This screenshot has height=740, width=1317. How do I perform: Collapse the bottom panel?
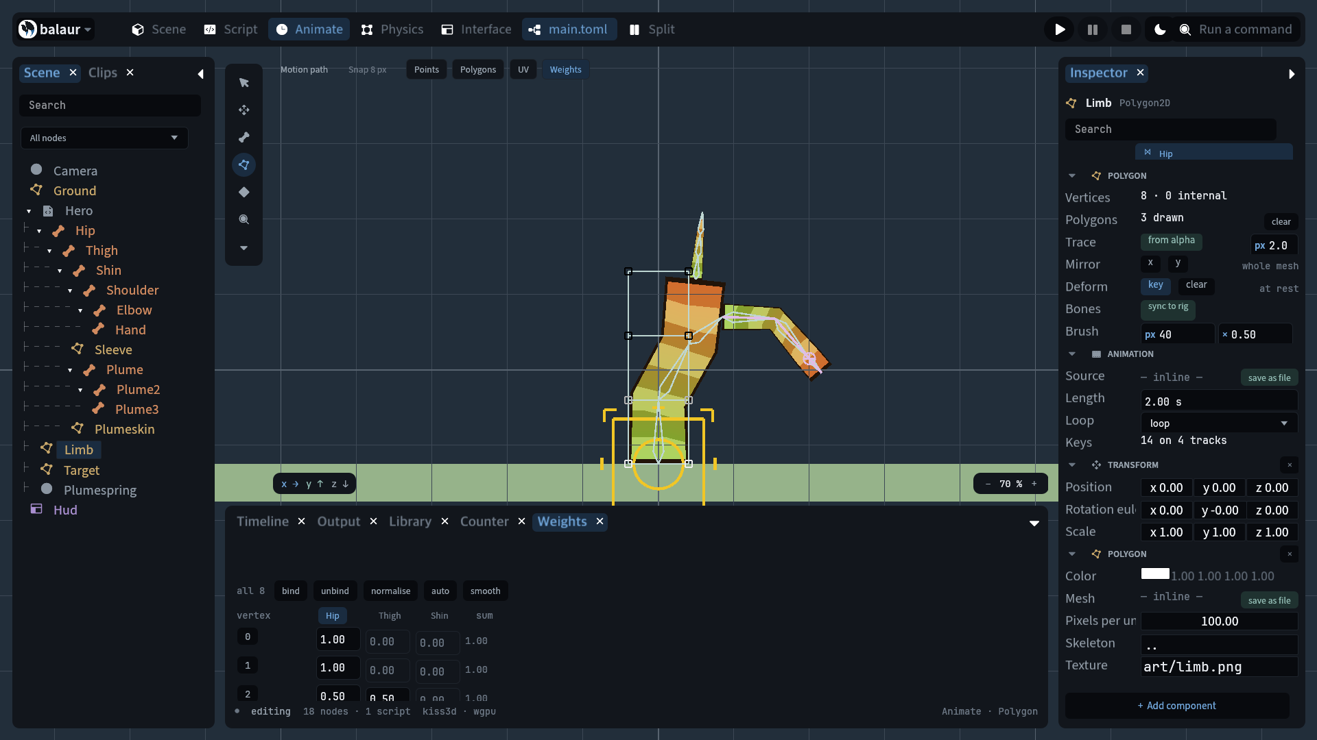pyautogui.click(x=1034, y=523)
